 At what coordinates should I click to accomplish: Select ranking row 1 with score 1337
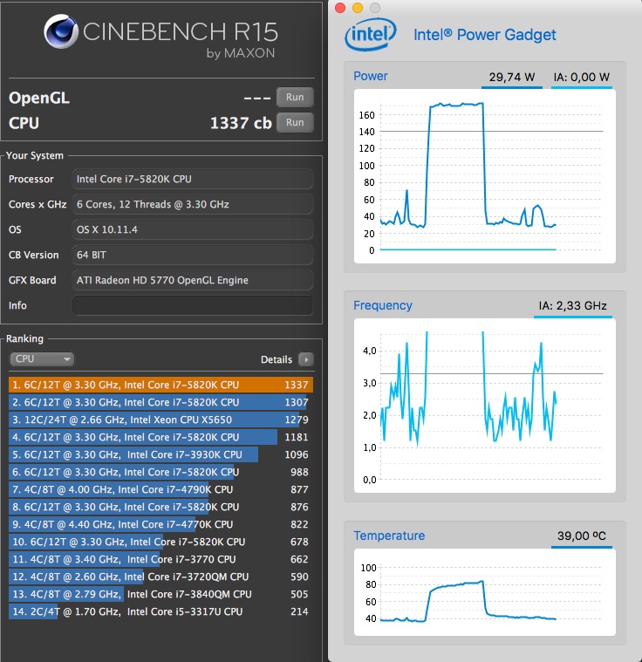(160, 385)
